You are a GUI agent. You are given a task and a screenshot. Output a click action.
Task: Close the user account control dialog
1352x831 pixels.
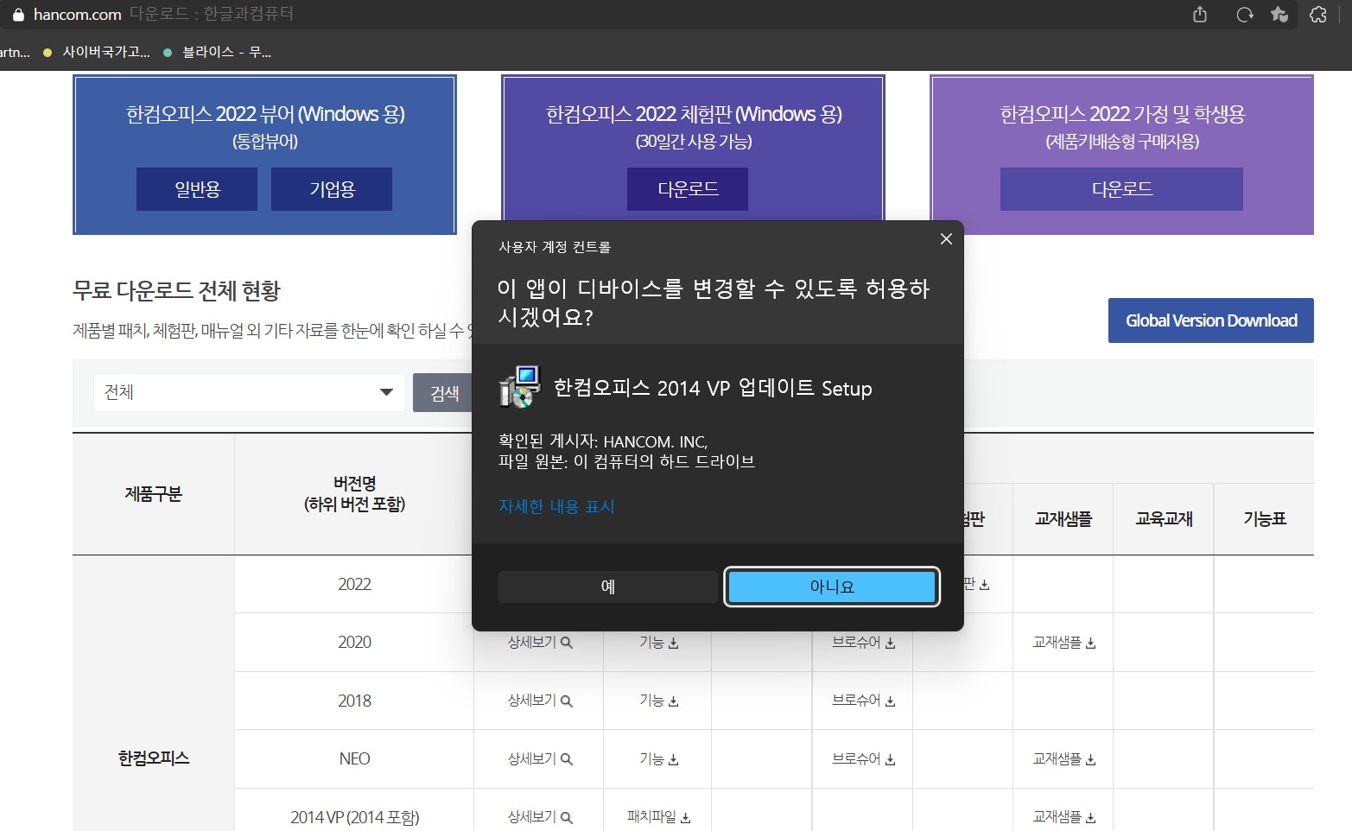(946, 239)
